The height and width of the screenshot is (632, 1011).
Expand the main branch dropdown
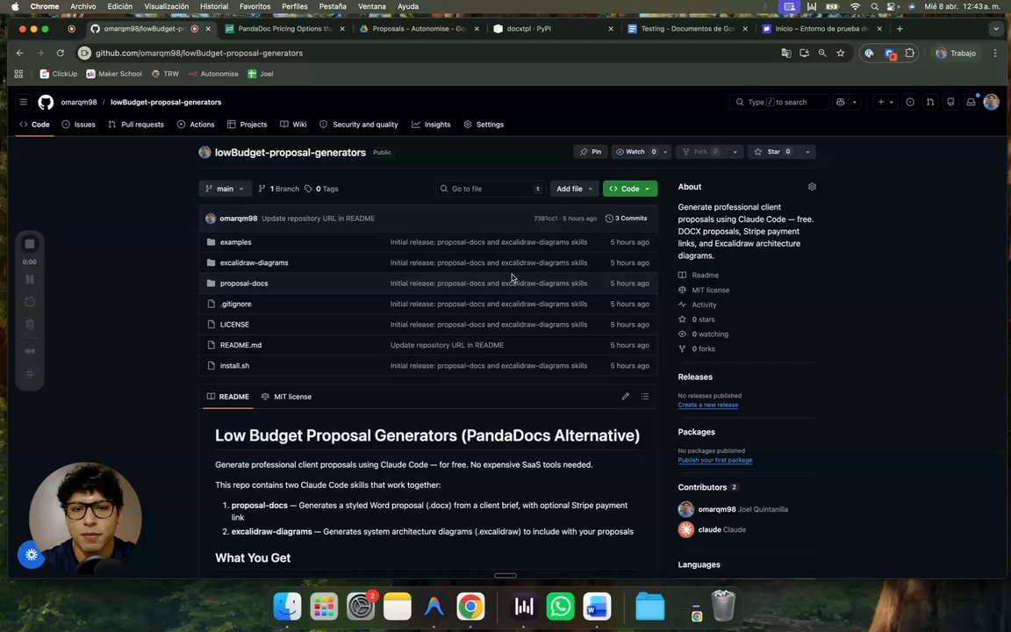(x=225, y=189)
